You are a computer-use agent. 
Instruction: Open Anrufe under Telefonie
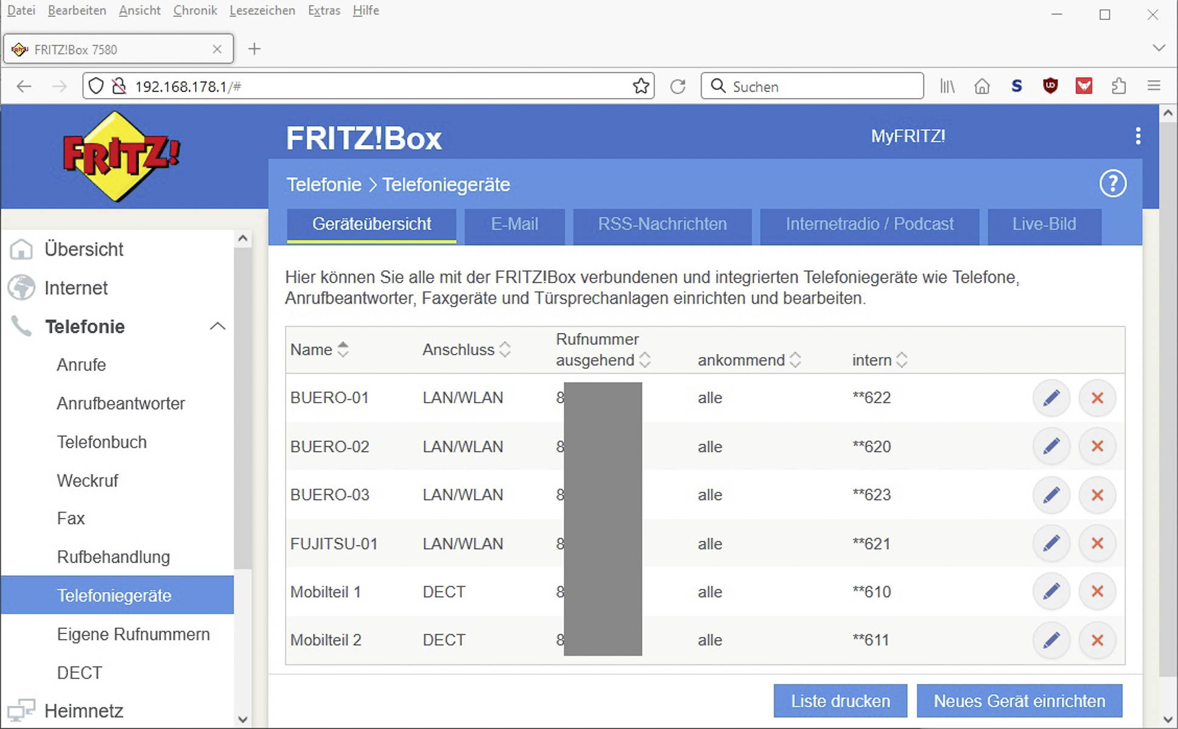coord(81,365)
